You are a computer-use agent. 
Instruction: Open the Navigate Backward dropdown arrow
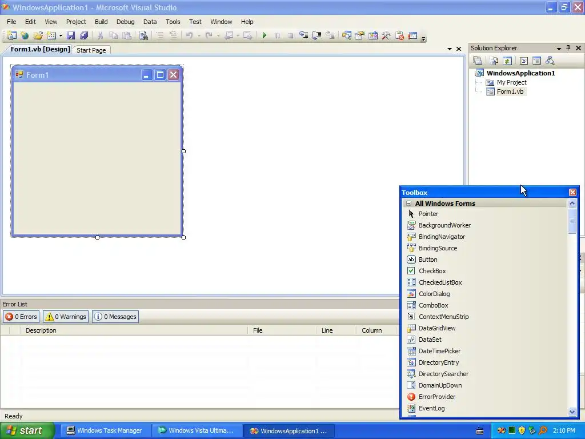238,36
